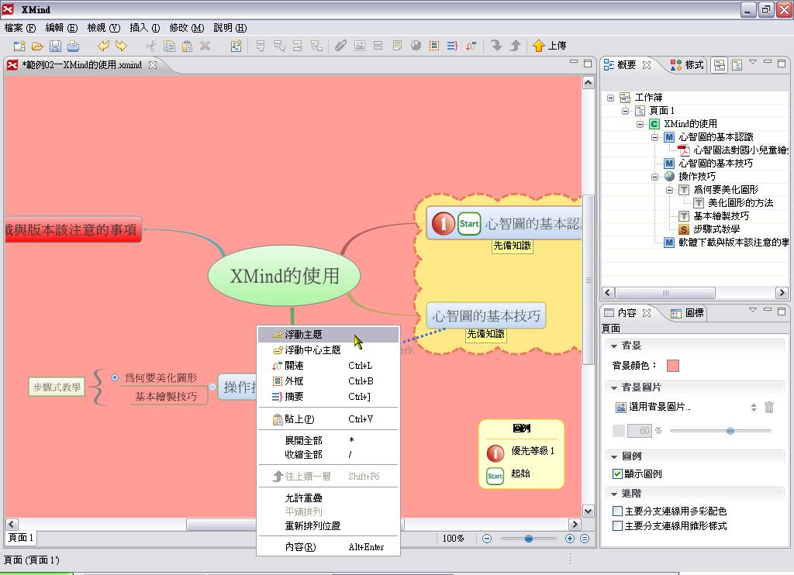Click the XMind的使用 central topic
The image size is (794, 575).
[284, 276]
